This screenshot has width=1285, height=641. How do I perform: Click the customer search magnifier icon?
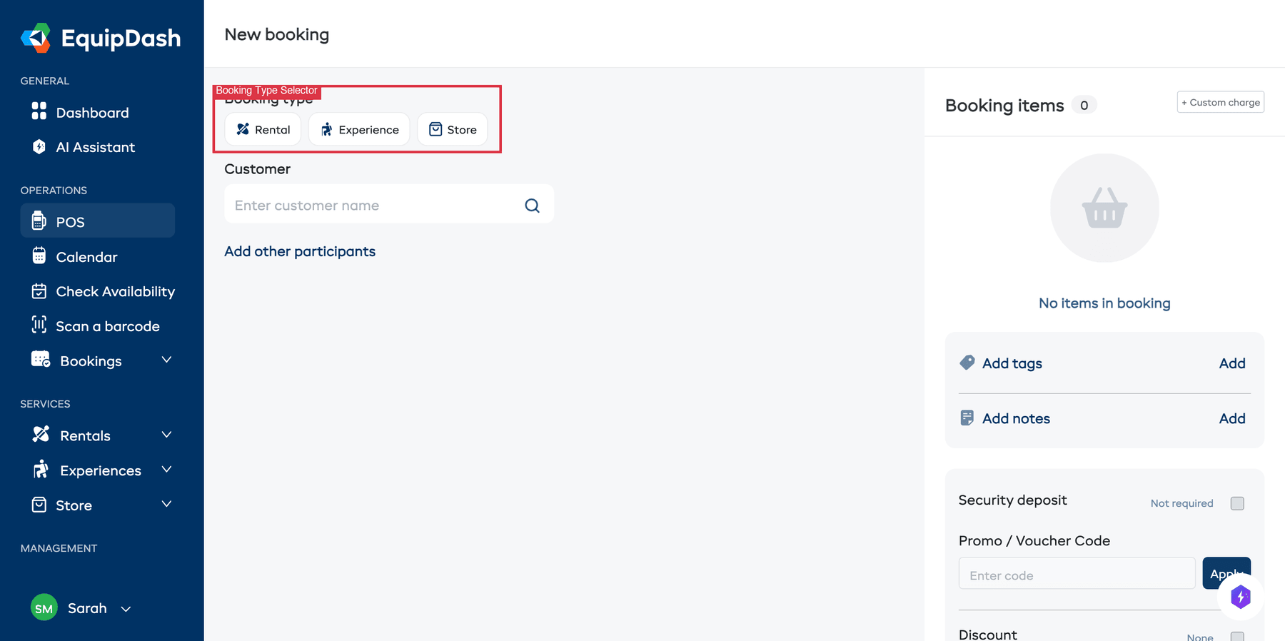pyautogui.click(x=532, y=206)
